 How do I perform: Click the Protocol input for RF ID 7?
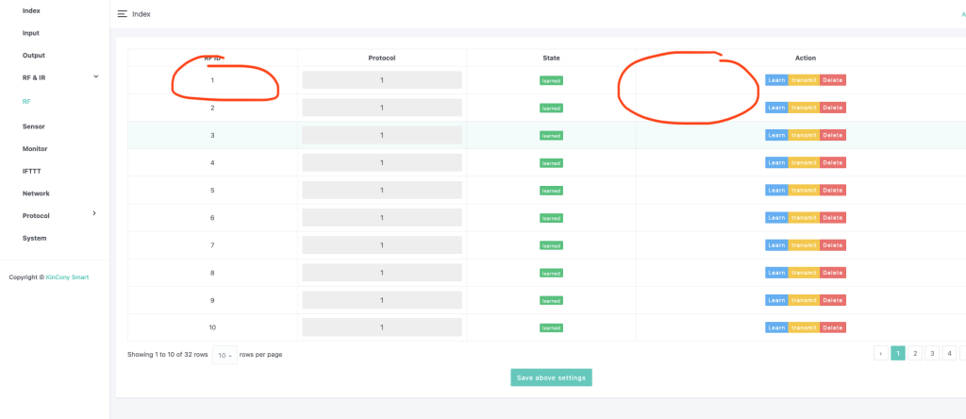(382, 245)
